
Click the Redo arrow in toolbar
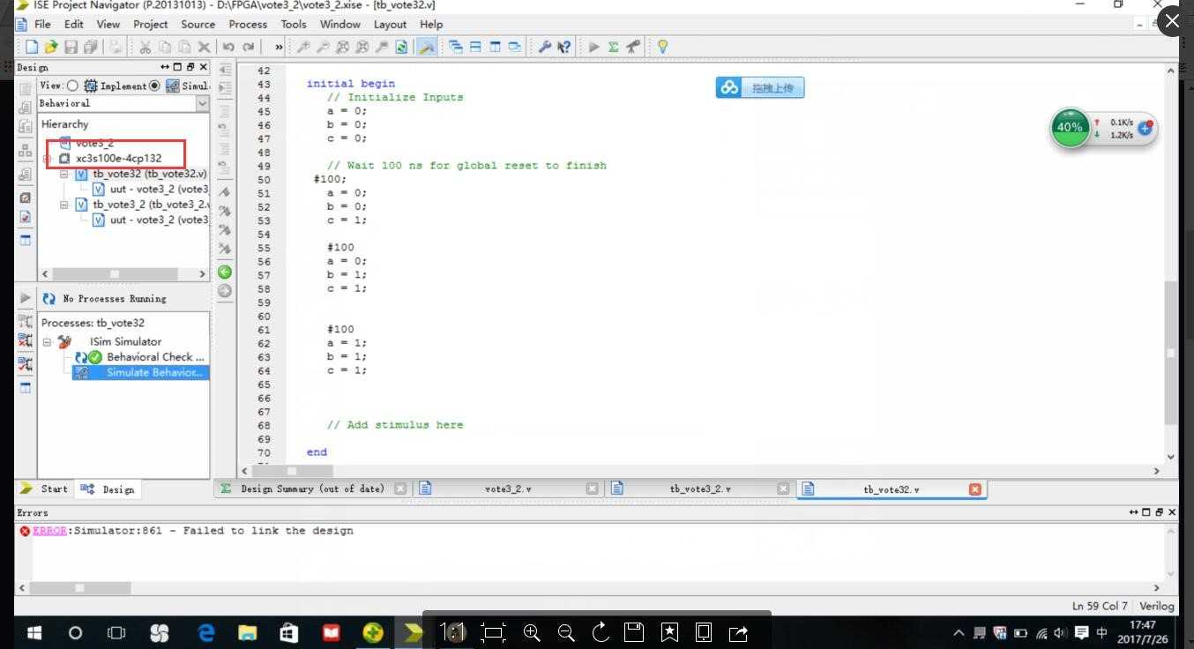(249, 47)
